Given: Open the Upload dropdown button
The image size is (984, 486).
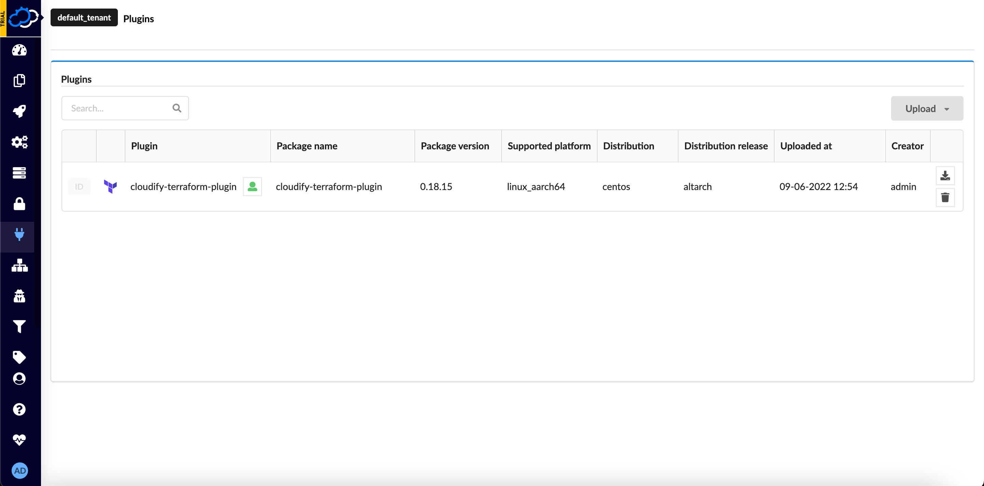Looking at the screenshot, I should point(927,108).
